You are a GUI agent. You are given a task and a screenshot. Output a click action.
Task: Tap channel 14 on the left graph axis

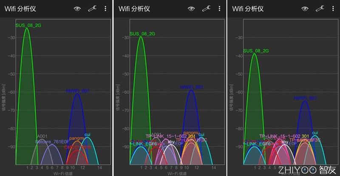click(x=99, y=167)
